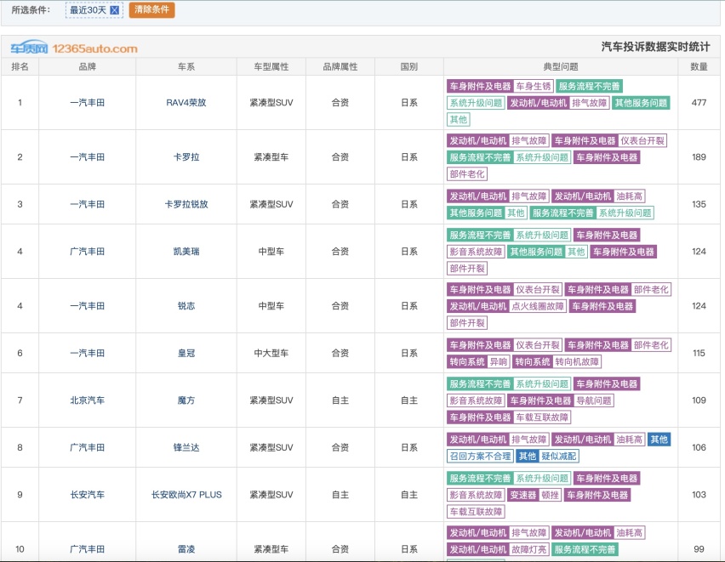The width and height of the screenshot is (725, 562).
Task: Click the 品牌属性 column header
Action: (340, 66)
